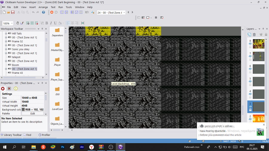Click the Background color gray swatch
This screenshot has height=151, width=269.
[x=23, y=110]
